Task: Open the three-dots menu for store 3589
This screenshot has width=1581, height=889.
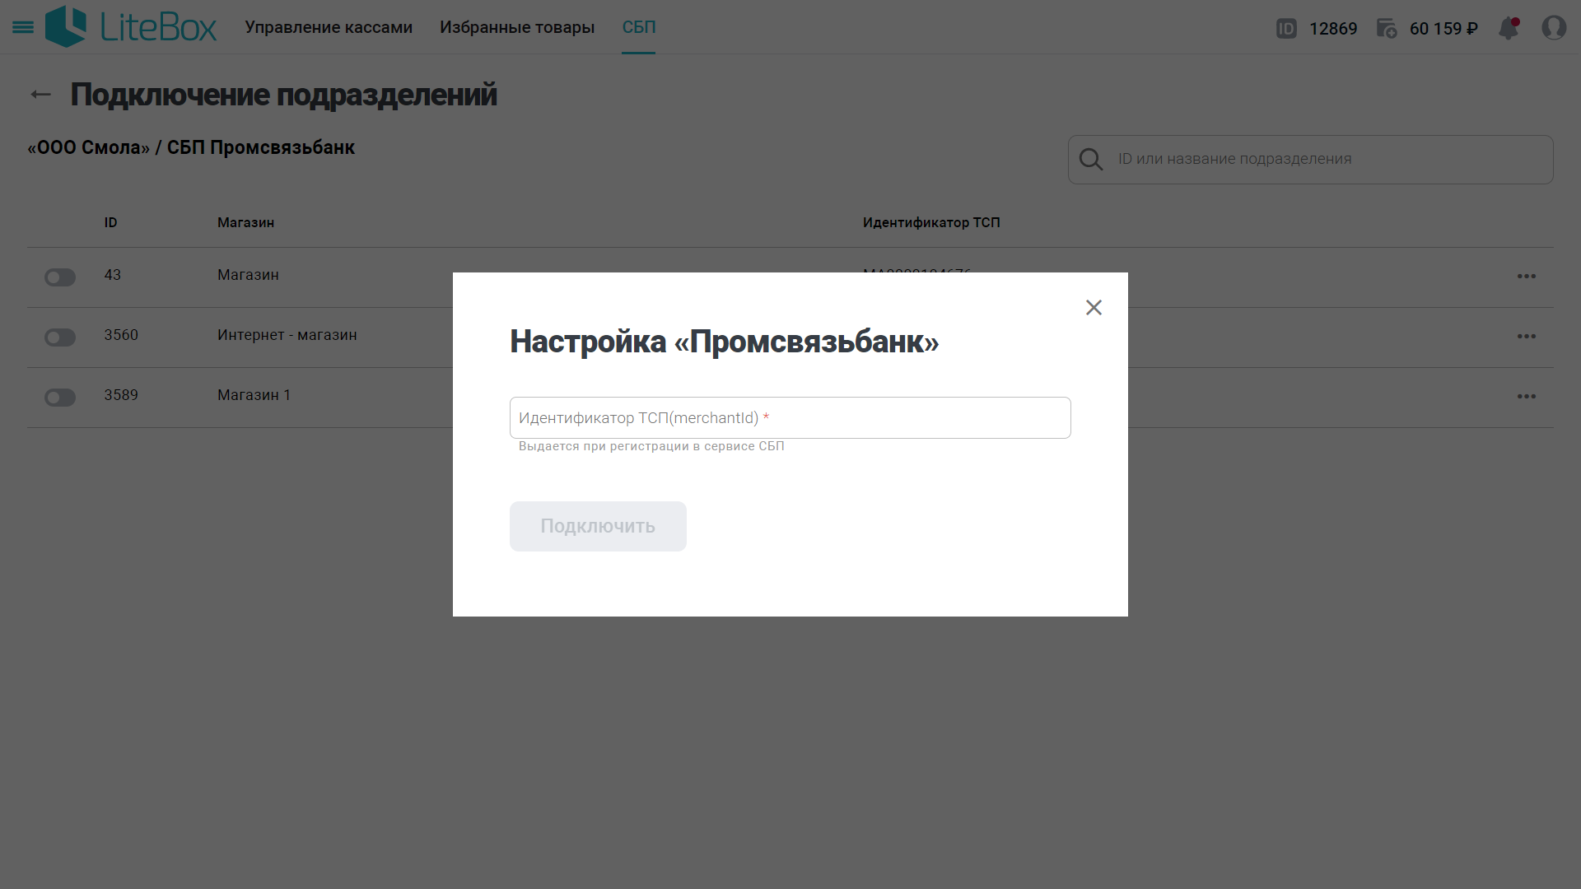Action: tap(1527, 397)
